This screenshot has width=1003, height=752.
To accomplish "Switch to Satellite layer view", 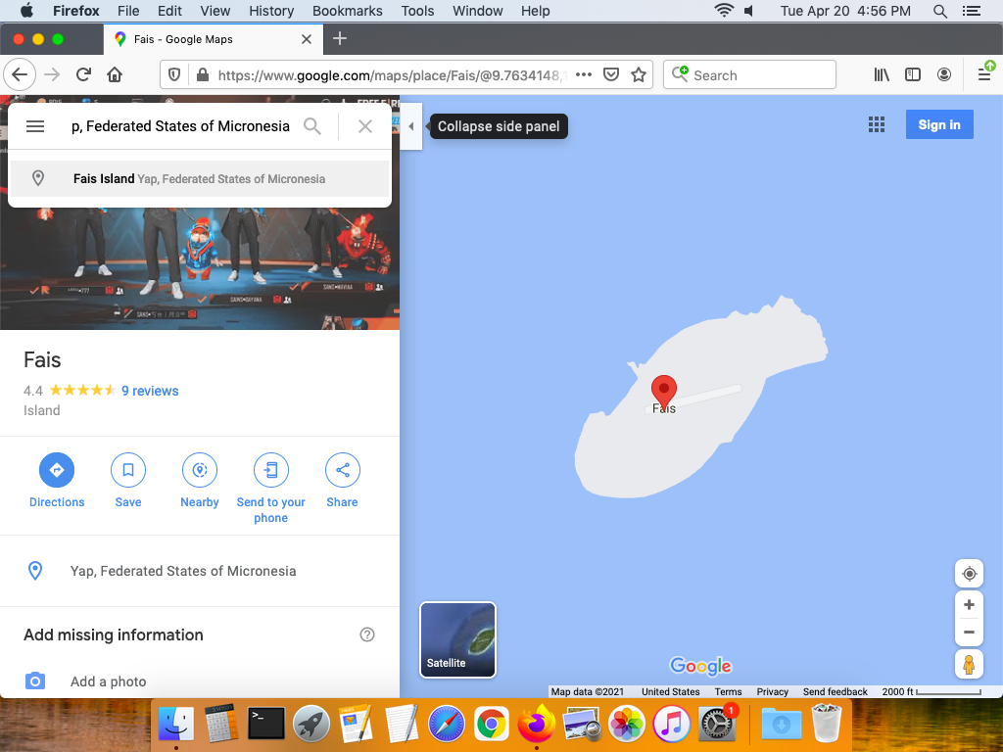I will click(x=457, y=639).
